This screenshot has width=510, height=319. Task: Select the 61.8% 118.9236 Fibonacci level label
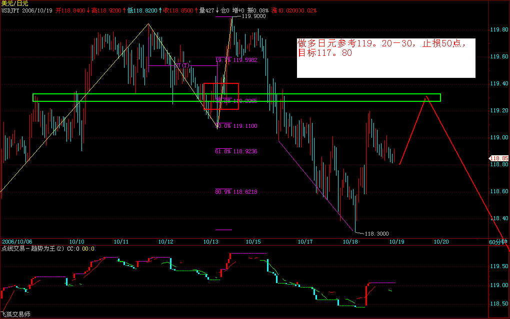click(x=236, y=151)
